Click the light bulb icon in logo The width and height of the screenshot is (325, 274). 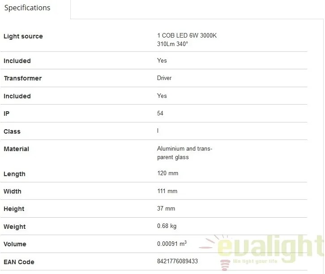coord(225,265)
